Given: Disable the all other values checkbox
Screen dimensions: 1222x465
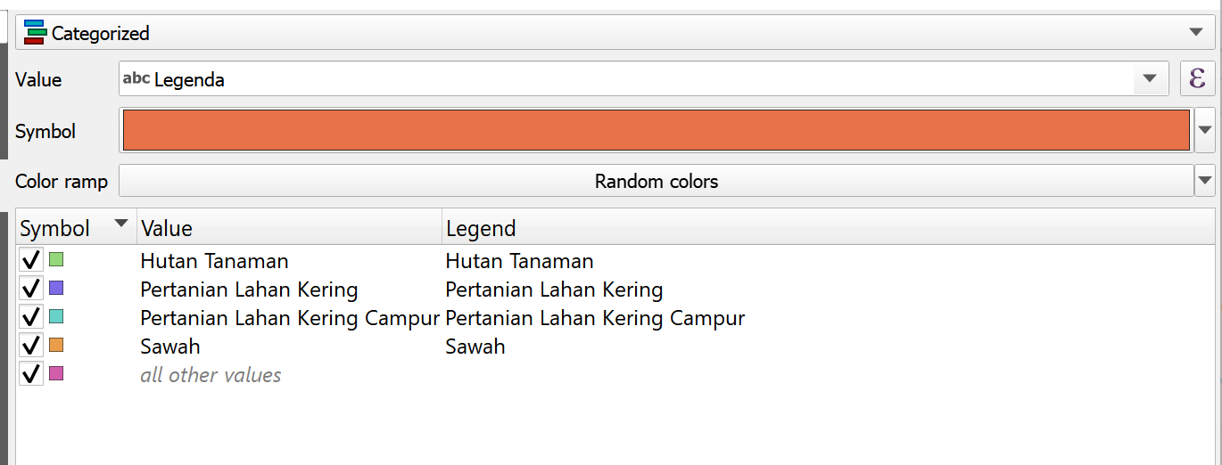Looking at the screenshot, I should [x=31, y=374].
